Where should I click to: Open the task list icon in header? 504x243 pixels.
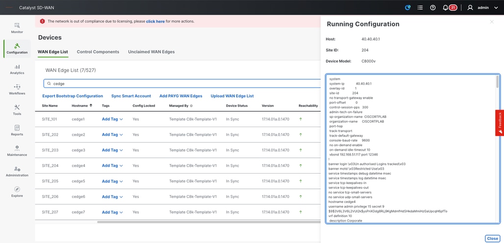tap(420, 8)
